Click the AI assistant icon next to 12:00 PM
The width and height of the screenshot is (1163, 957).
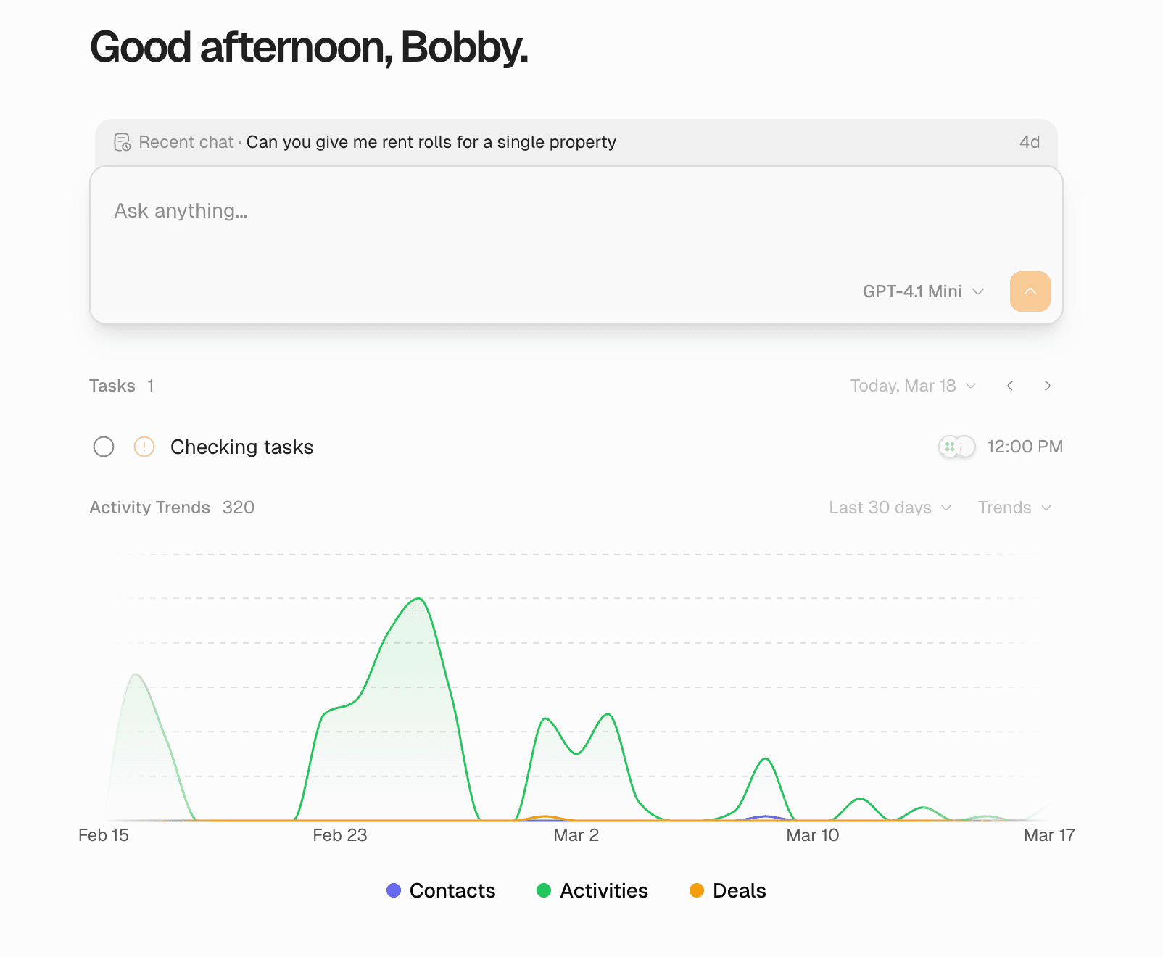[950, 447]
